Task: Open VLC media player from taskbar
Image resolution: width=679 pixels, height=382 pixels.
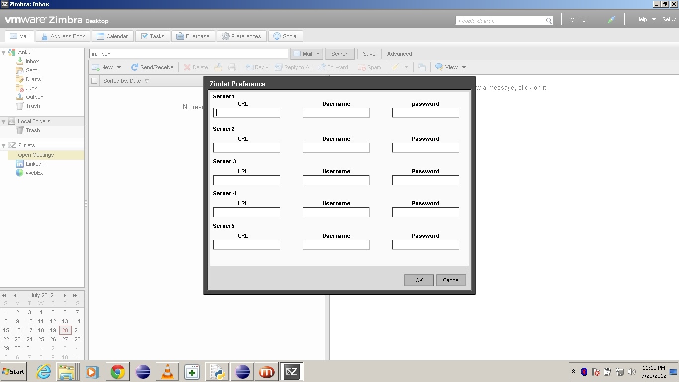Action: (168, 372)
